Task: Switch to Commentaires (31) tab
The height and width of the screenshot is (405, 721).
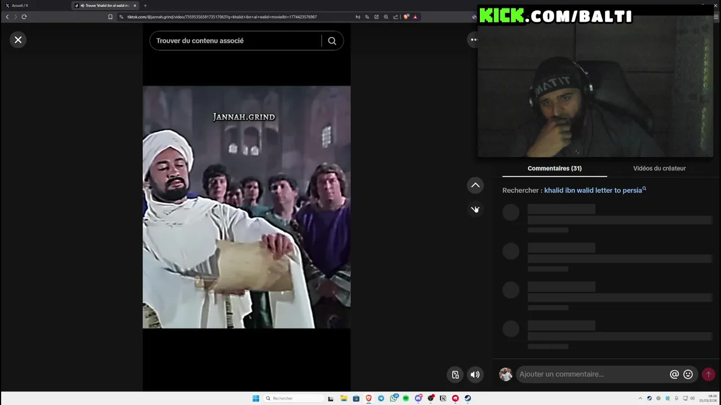Action: point(554,168)
